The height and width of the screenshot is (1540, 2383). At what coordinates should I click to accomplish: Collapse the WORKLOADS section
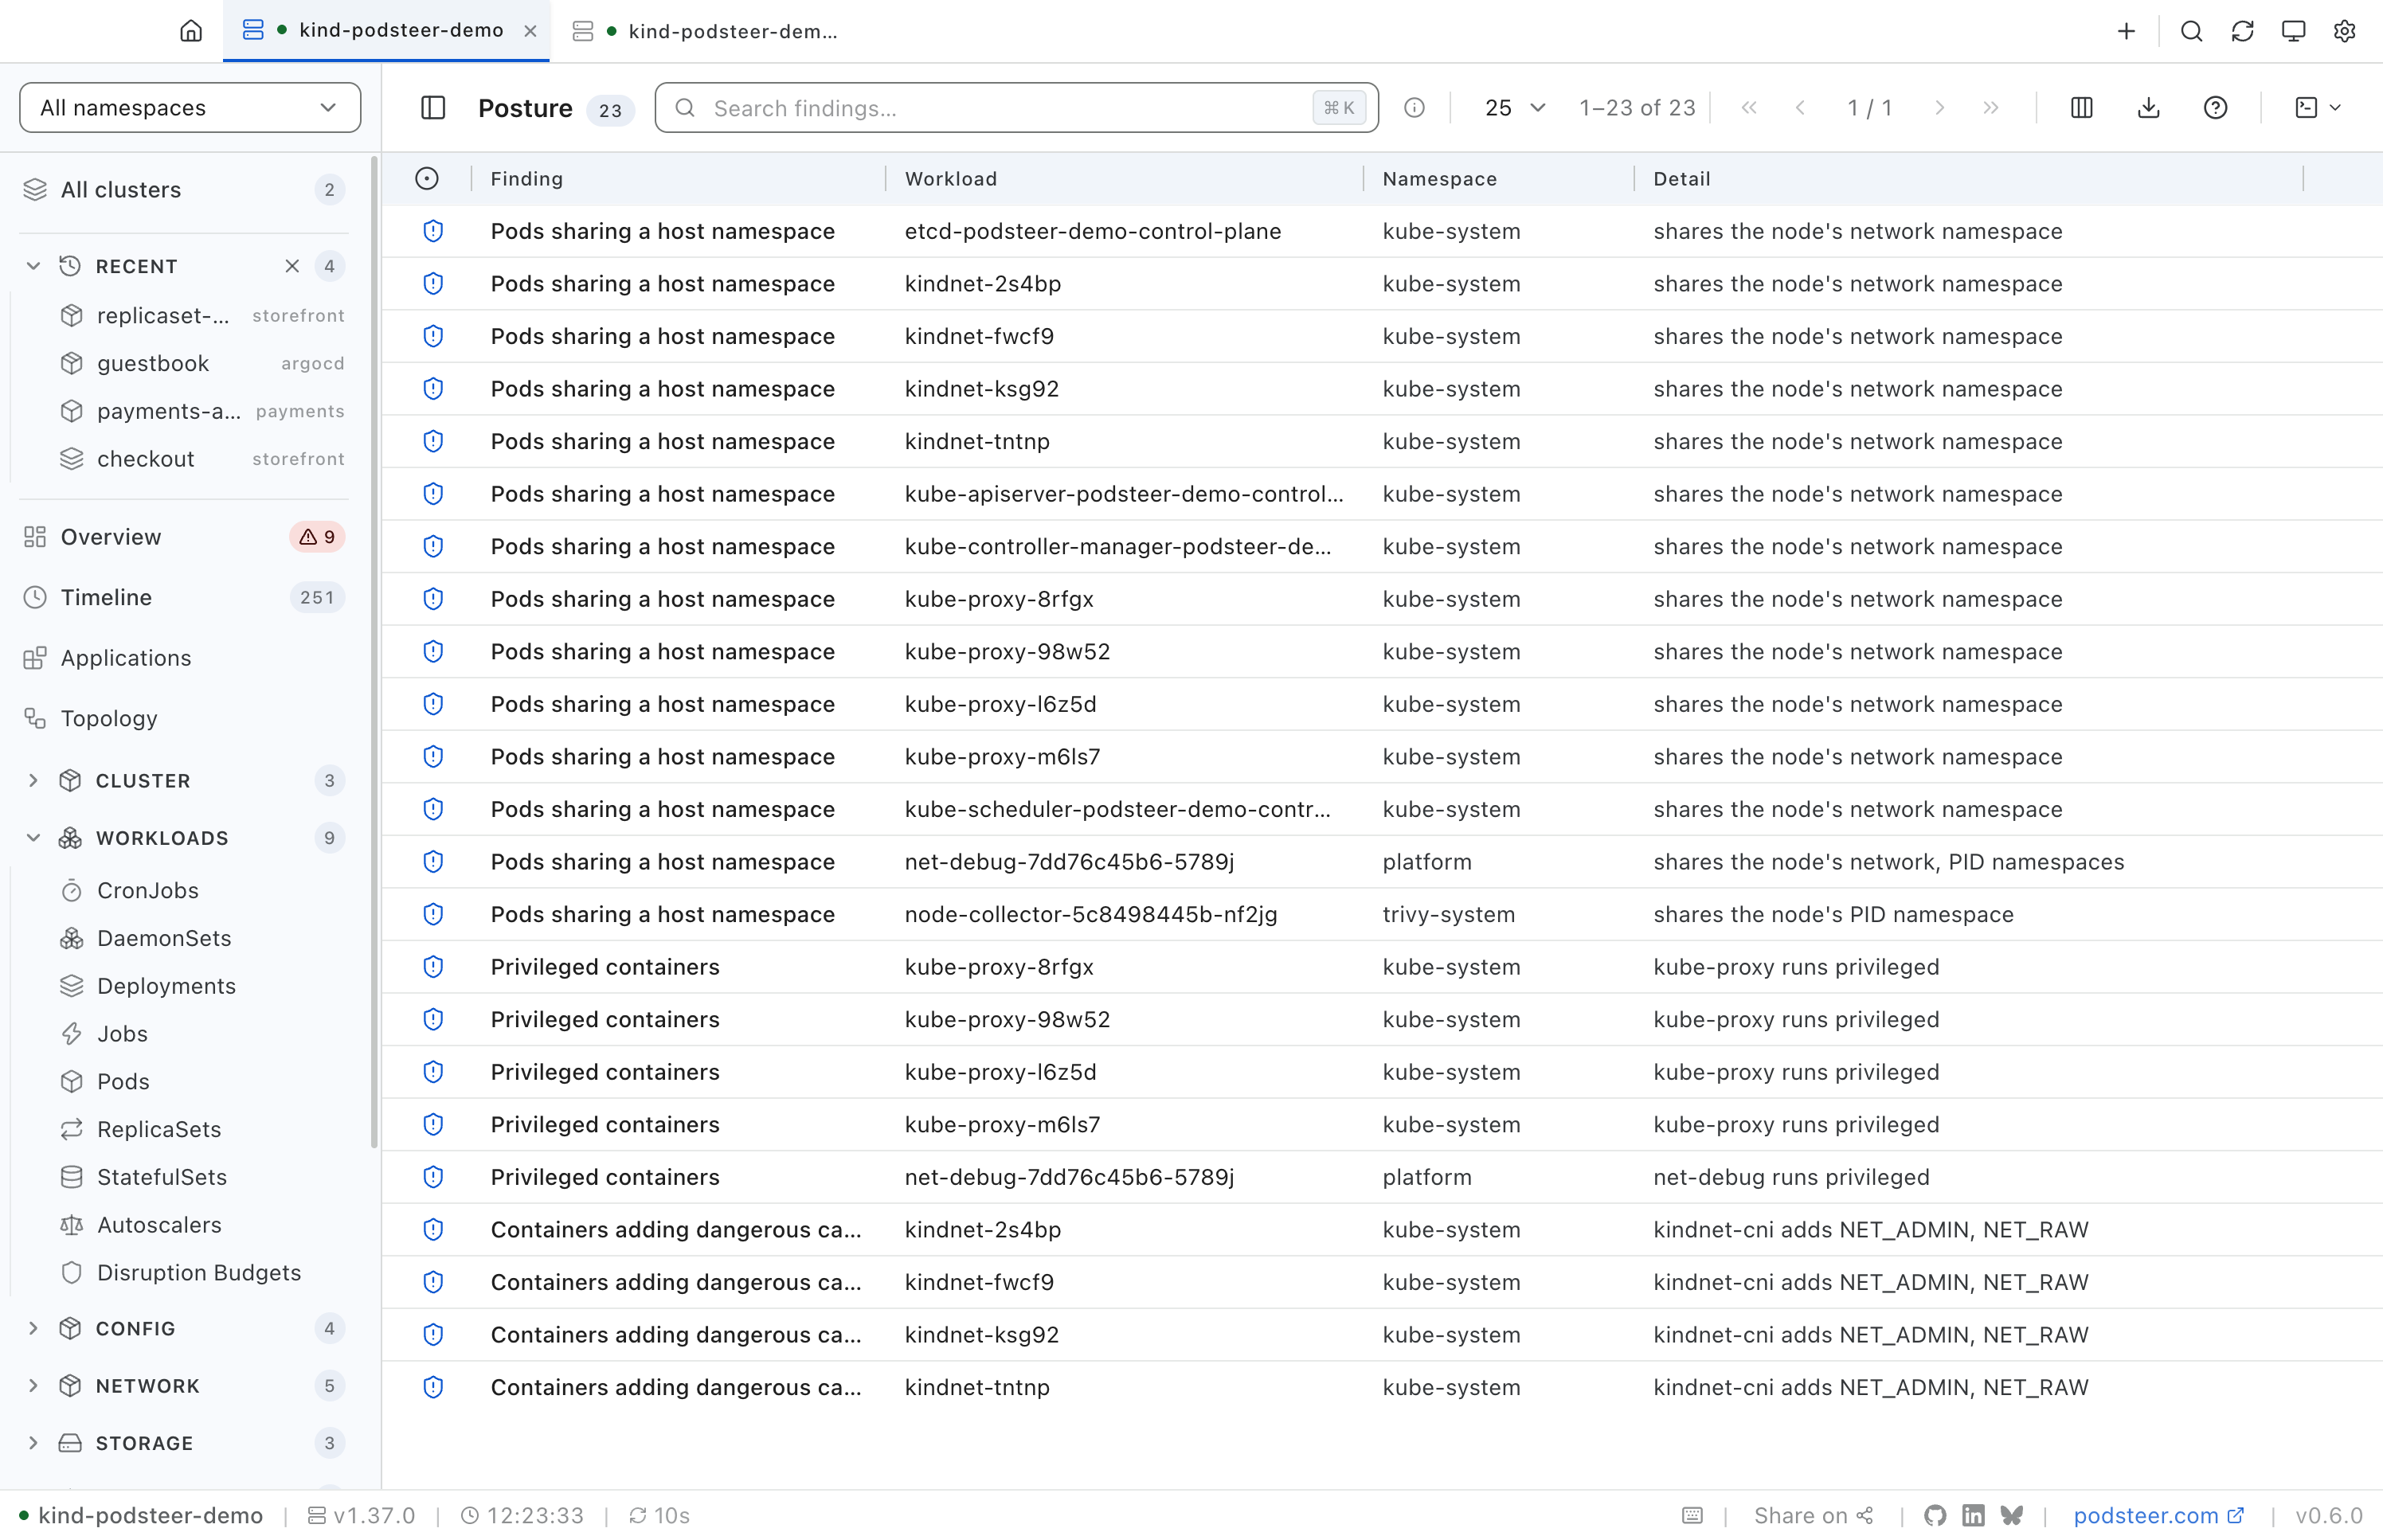pos(33,838)
